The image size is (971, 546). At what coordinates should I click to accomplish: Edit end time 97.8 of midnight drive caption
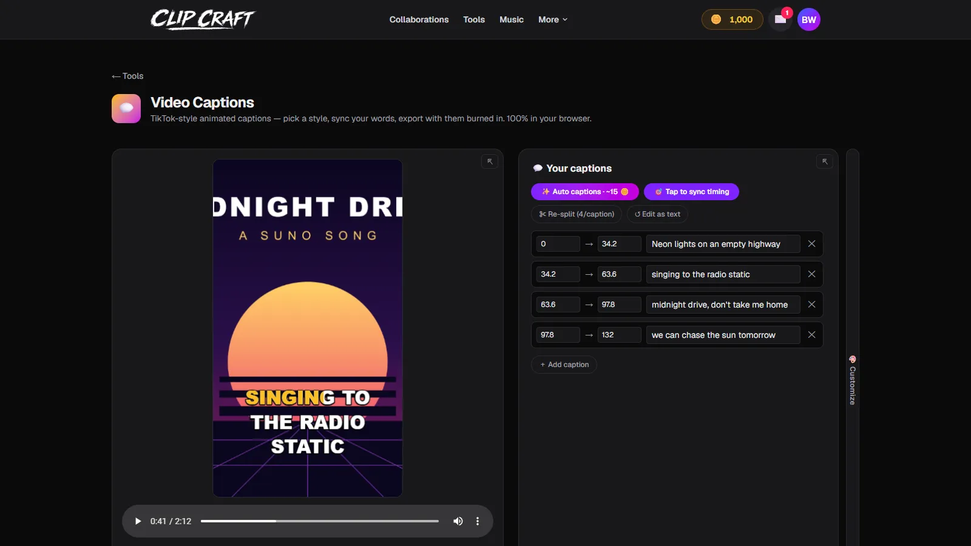619,305
